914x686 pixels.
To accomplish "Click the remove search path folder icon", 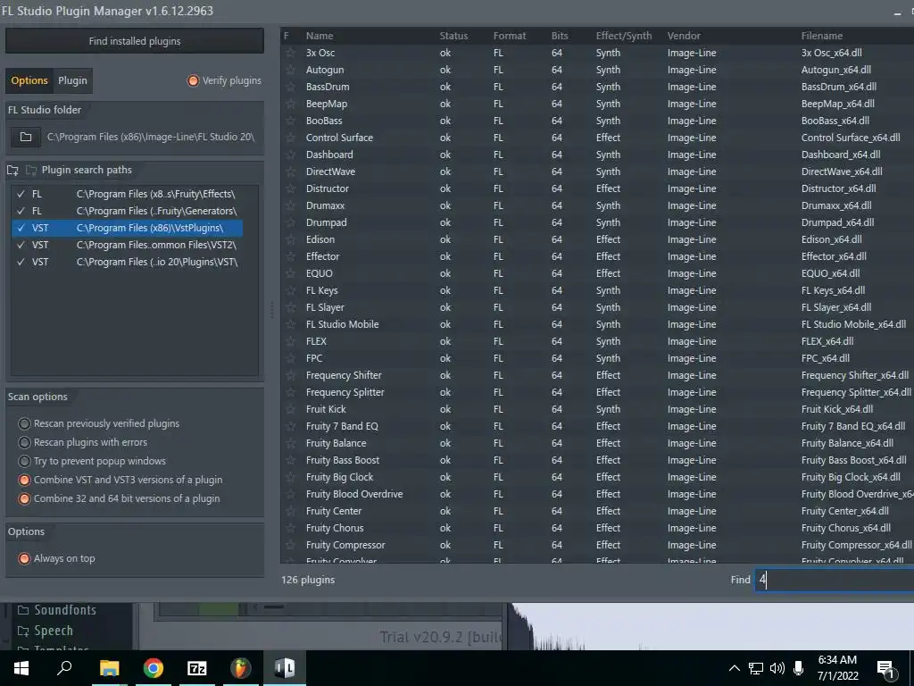I will [31, 171].
